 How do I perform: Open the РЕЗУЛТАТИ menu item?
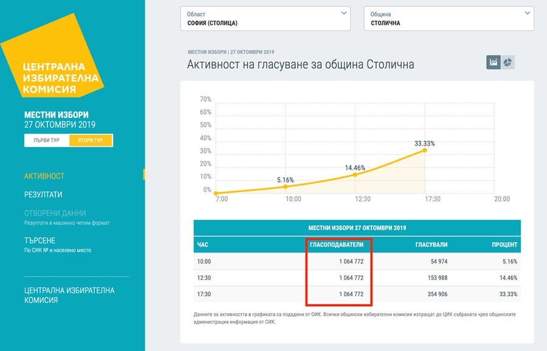click(43, 195)
